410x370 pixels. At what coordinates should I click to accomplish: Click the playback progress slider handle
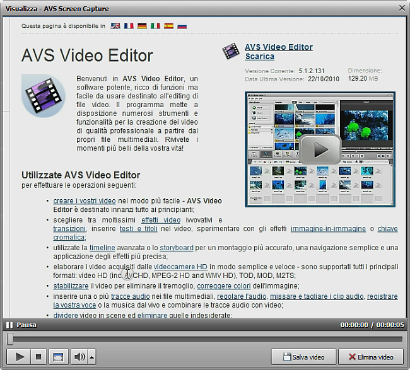click(x=10, y=338)
